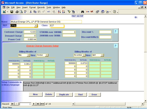Expand the May start month dropdown

click(x=28, y=55)
